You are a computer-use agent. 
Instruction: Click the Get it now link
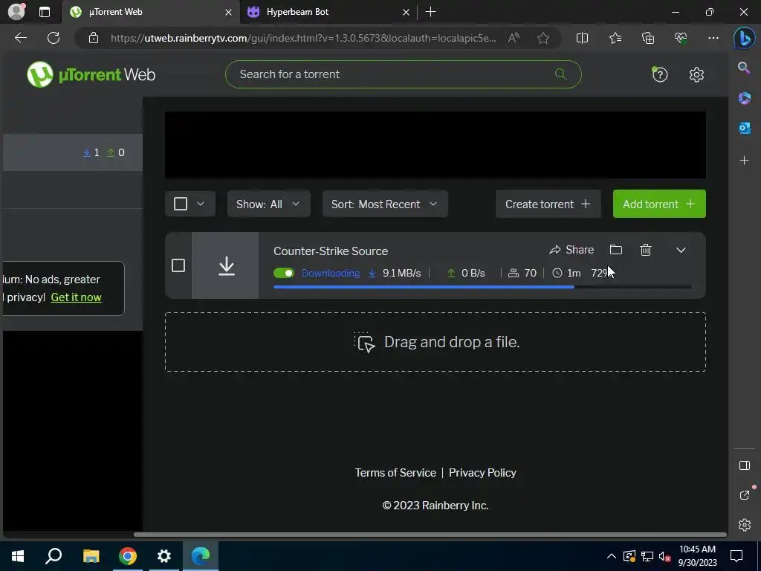(x=77, y=297)
